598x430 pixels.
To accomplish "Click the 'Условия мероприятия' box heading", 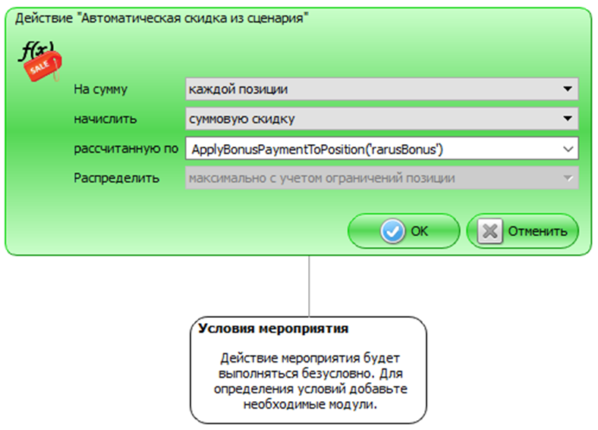I will coord(273,328).
